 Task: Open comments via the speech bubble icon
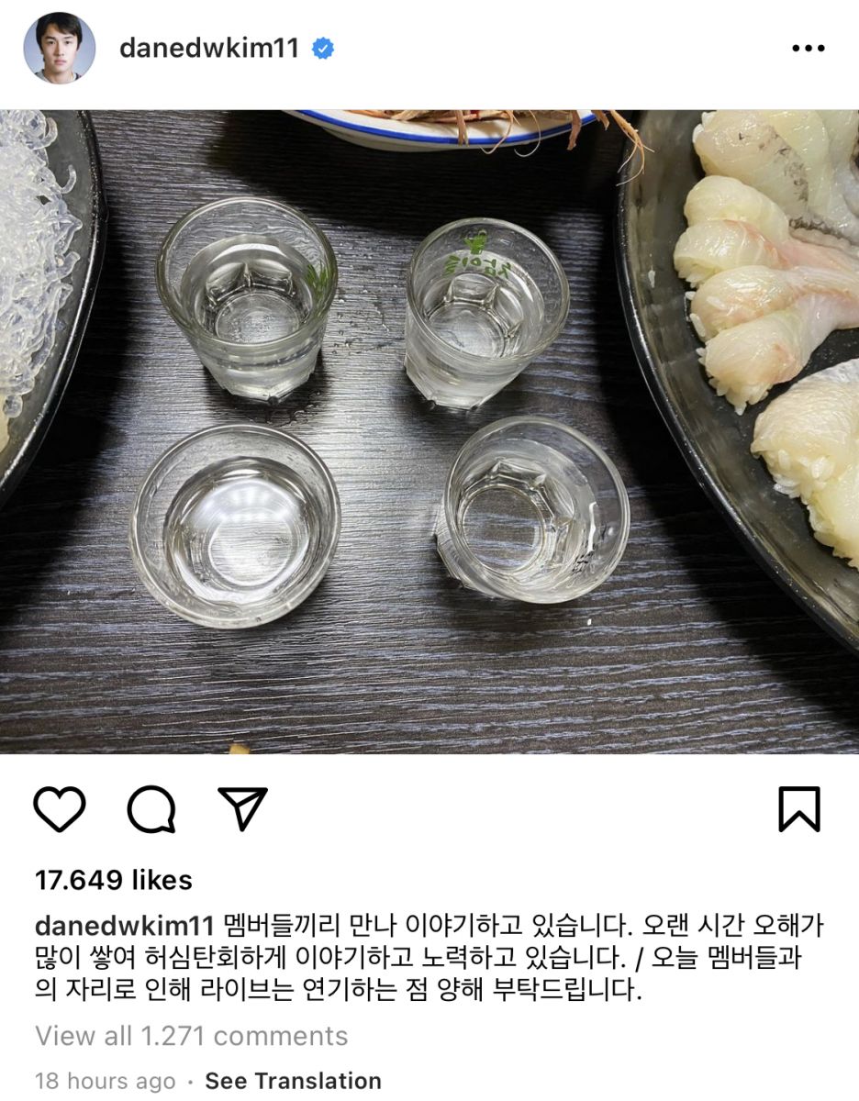151,809
